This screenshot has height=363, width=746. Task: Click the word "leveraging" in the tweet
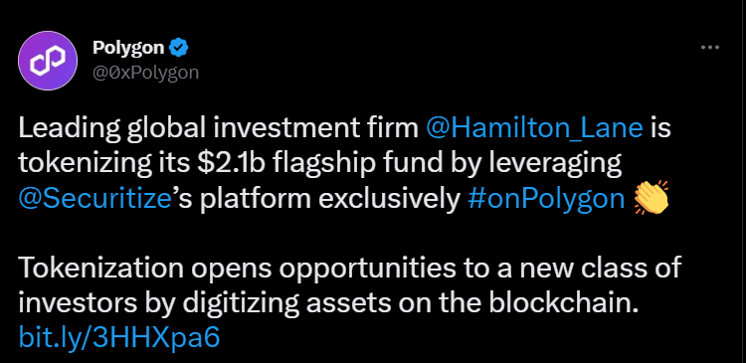pos(551,165)
